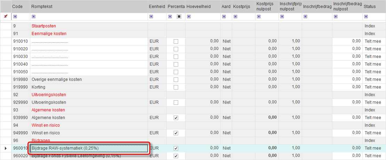Open filter operator icon under Romptekst column

point(33,16)
